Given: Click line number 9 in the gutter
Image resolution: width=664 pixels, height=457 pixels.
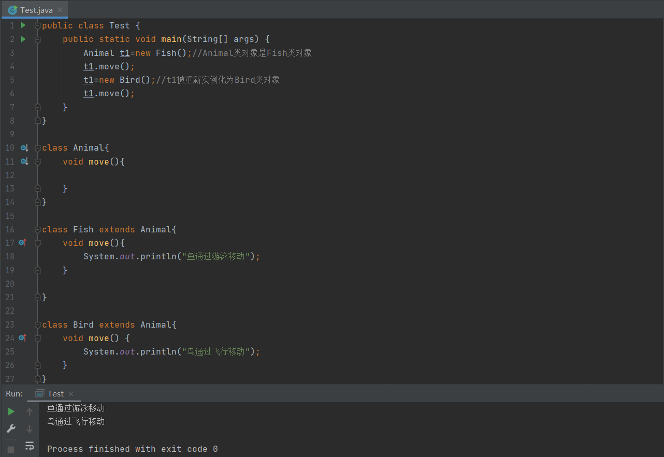Looking at the screenshot, I should click(x=12, y=134).
